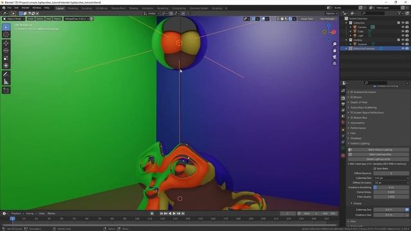
Task: Expand the Subsurface Scattering panel
Action: coord(363,108)
